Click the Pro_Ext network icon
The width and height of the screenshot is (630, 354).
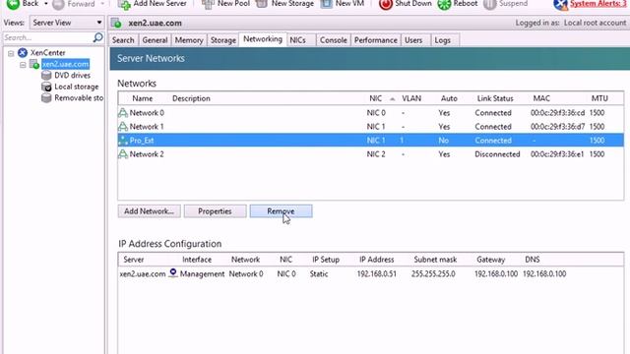123,140
